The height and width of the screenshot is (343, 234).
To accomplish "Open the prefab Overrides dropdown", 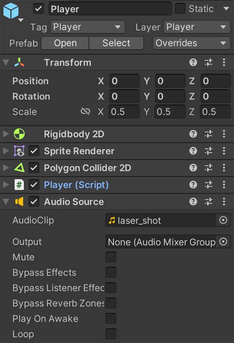I will pos(192,43).
